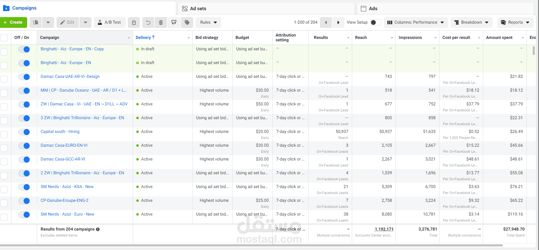Open 2 ZW | Binghatti Trillionaire campaign link
Image resolution: width=539 pixels, height=250 pixels.
[x=82, y=173]
